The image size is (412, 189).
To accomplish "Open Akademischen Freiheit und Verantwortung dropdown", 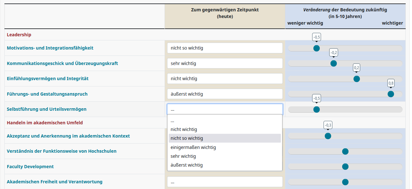I will (225, 182).
